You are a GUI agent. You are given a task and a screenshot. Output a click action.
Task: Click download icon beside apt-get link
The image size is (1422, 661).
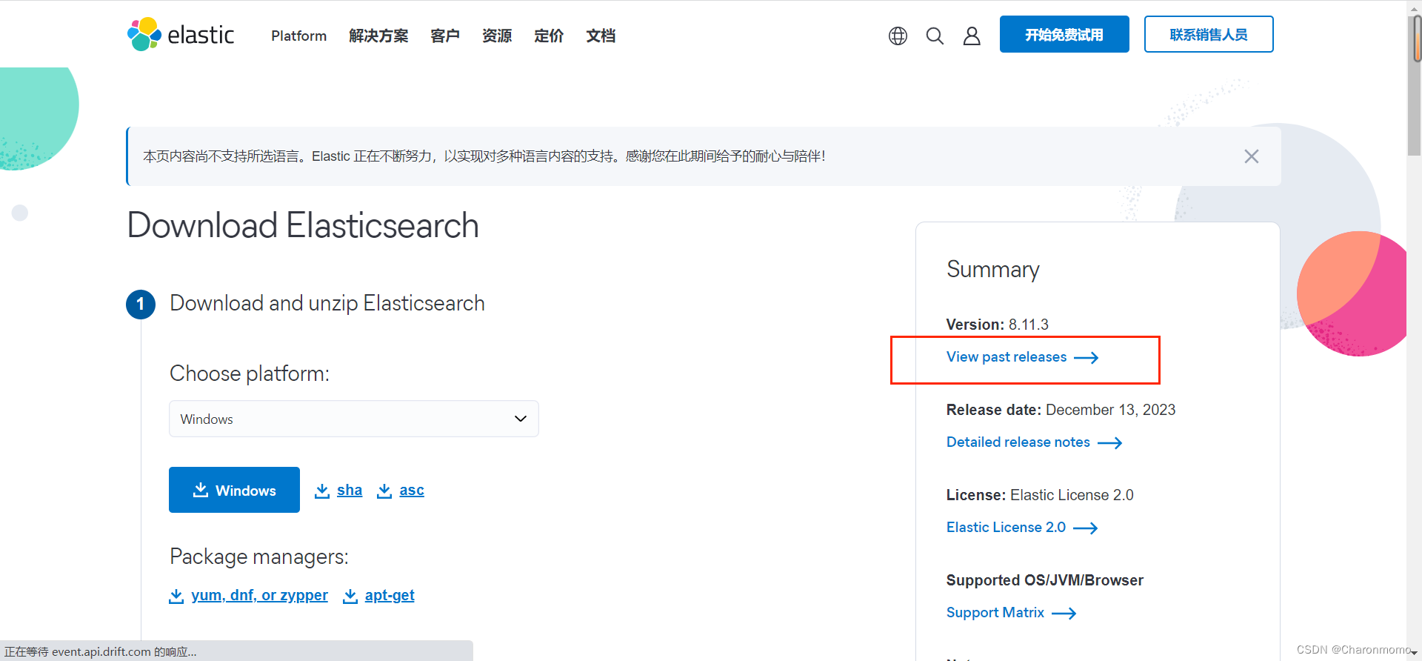point(350,596)
